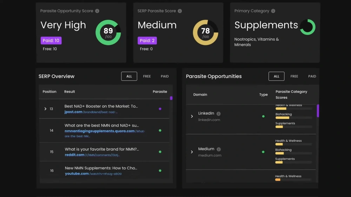
Task: Click the linkedin.com domain text
Action: click(x=209, y=120)
